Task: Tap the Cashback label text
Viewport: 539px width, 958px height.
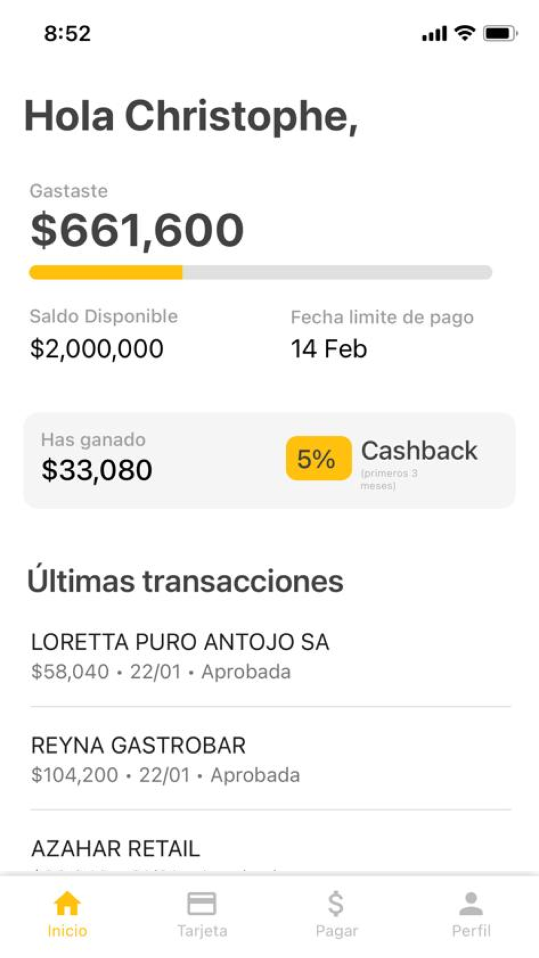Action: pos(419,450)
